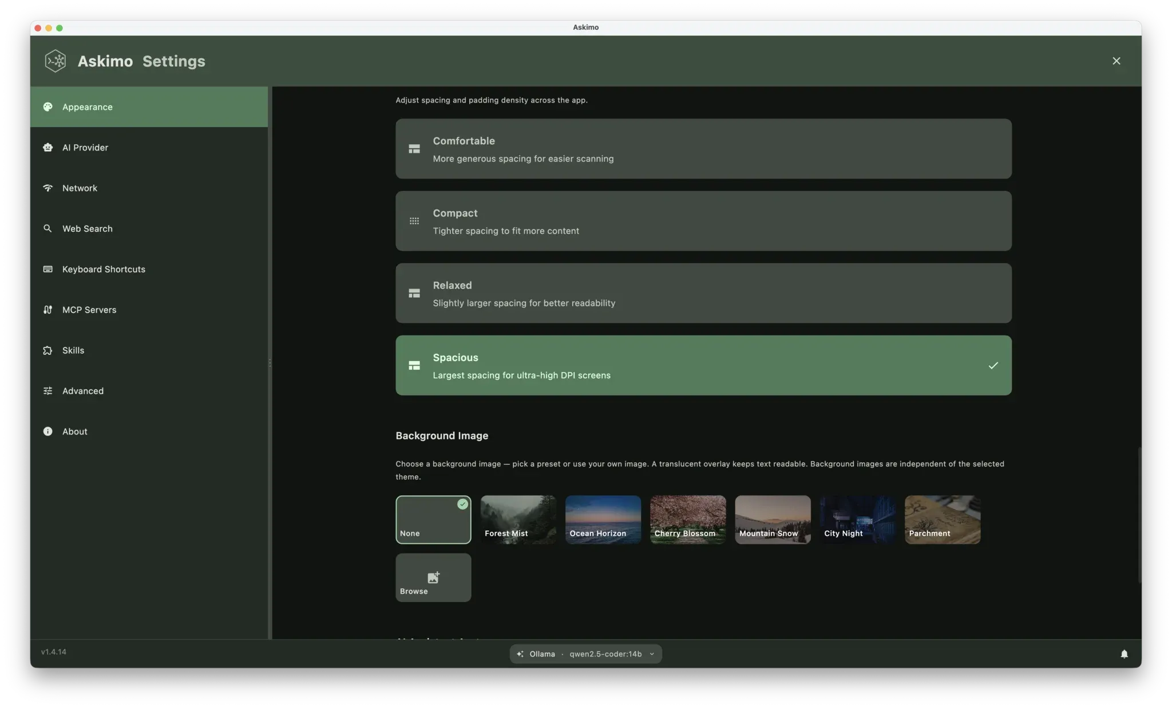Select the None background thumbnail
Viewport: 1172px width, 708px height.
[433, 520]
